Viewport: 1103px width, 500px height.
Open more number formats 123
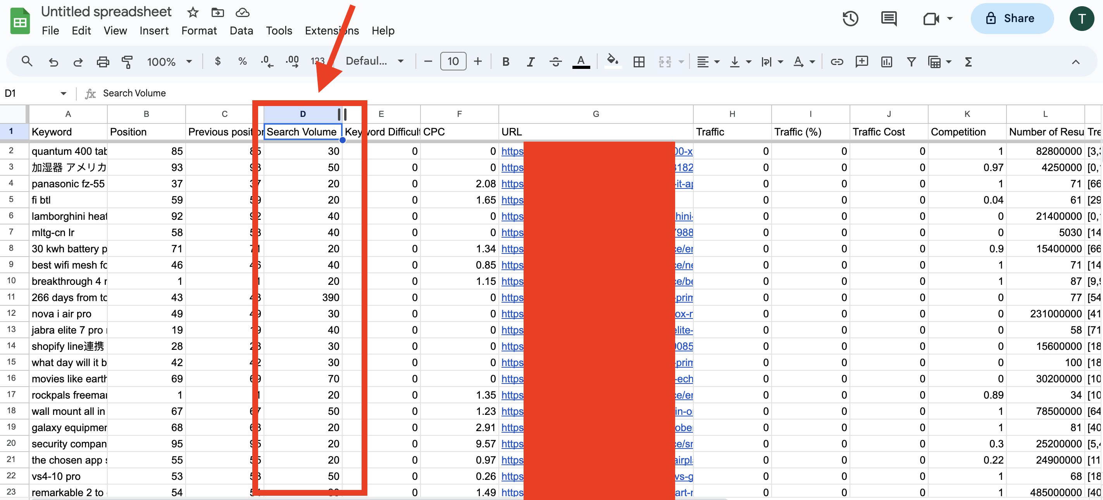[317, 62]
